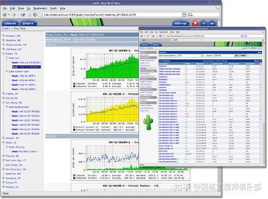Reload the page using the browser refresh icon

pos(23,15)
